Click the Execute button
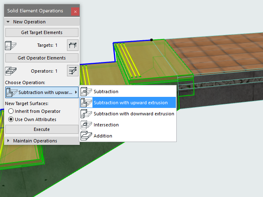 [x=42, y=129]
